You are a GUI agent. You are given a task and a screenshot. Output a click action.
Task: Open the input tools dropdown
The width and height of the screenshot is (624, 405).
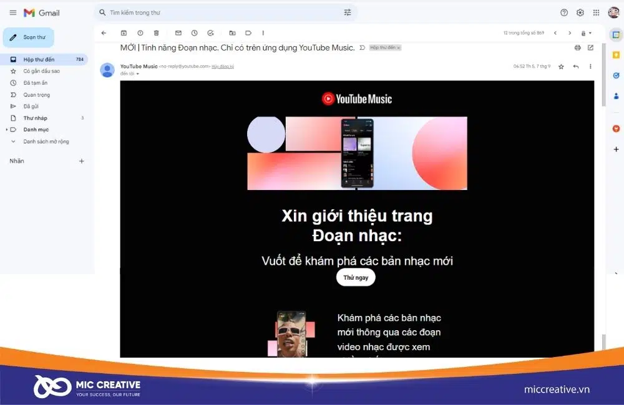586,34
